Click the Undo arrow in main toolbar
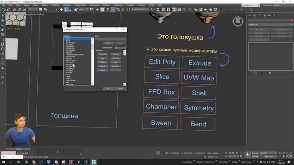This screenshot has width=294, height=165. pos(4,10)
